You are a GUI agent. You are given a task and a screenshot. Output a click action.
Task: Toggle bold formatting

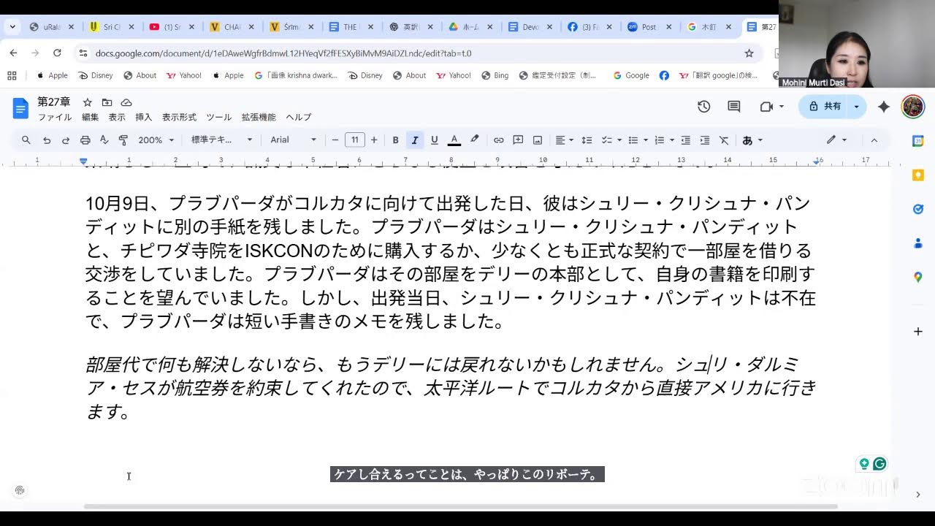395,140
